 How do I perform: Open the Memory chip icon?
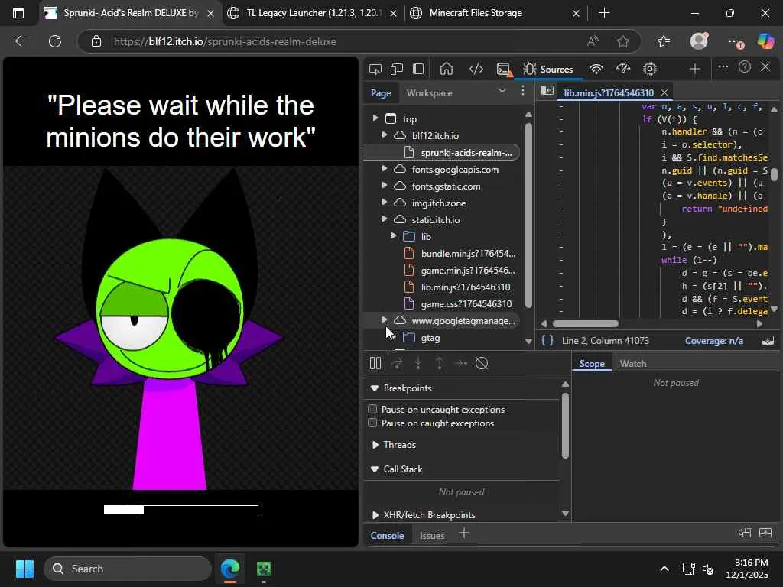click(649, 69)
